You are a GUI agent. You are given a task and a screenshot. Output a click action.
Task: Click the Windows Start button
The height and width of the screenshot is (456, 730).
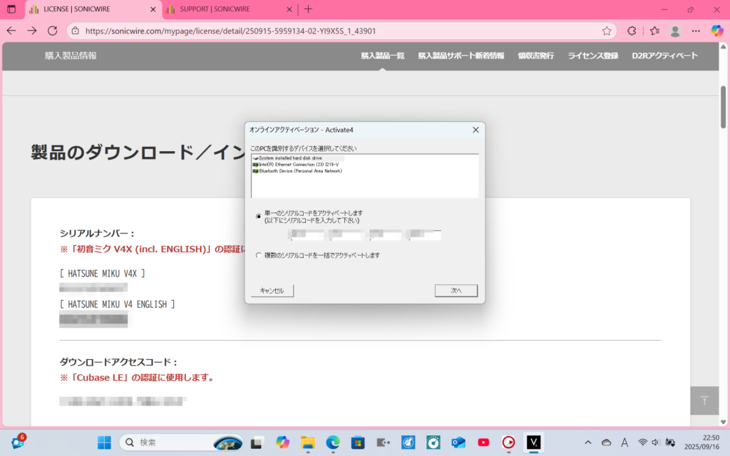click(x=104, y=442)
